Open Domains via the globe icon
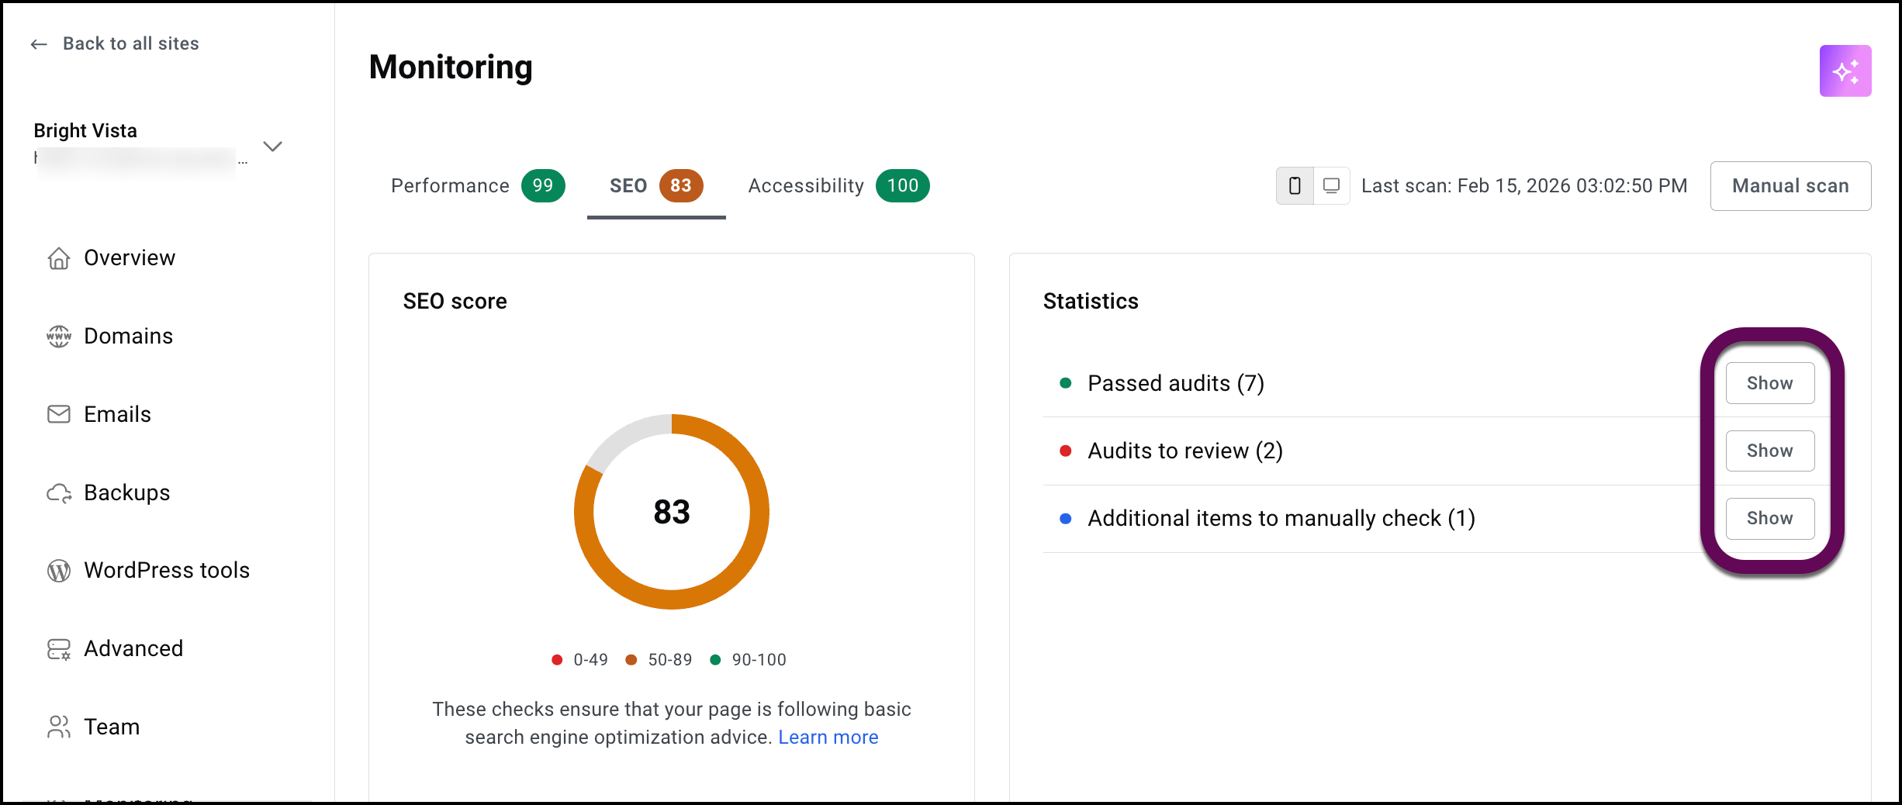This screenshot has width=1902, height=805. [x=59, y=337]
